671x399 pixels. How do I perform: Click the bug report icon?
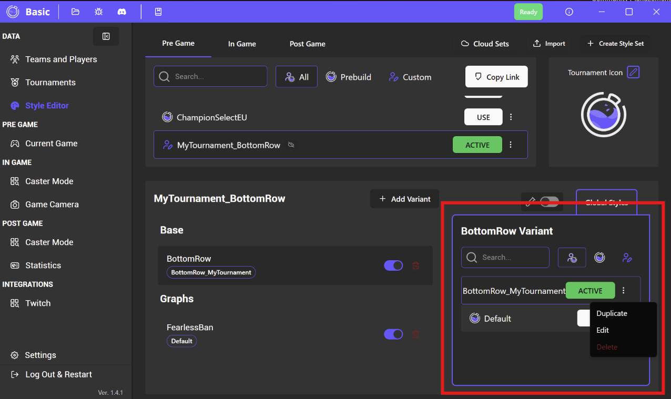[x=98, y=12]
